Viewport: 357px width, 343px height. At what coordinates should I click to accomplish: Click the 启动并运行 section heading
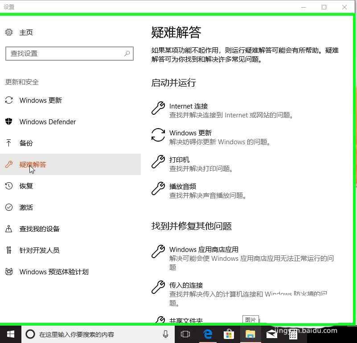[174, 83]
